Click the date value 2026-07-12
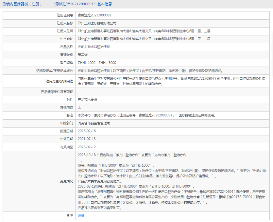273x222 pixels. [87, 147]
